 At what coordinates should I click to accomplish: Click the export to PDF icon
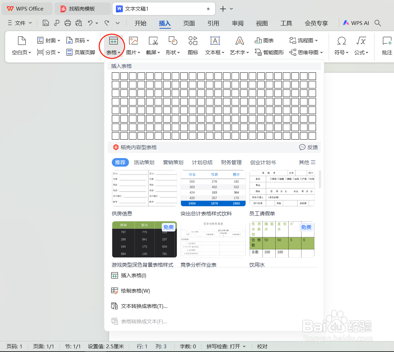pyautogui.click(x=56, y=23)
